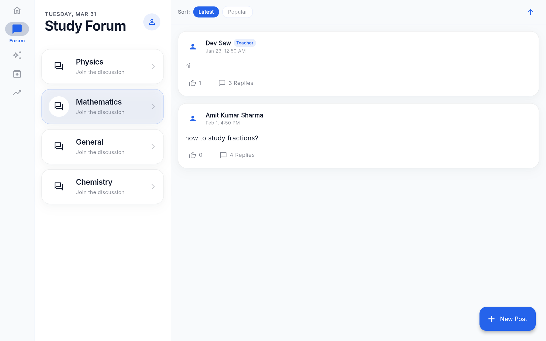Click like count '1' on Dev Saw's post
The width and height of the screenshot is (546, 341).
click(200, 83)
